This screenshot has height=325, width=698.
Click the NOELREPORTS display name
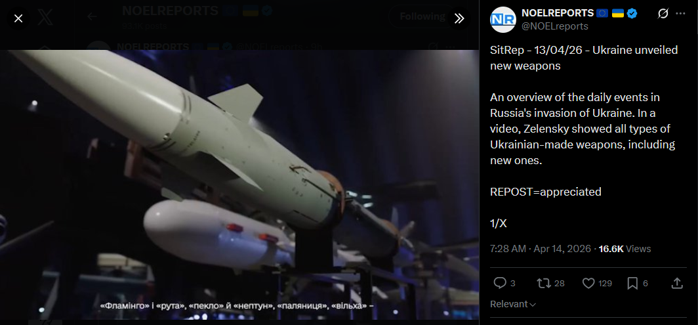click(x=558, y=13)
